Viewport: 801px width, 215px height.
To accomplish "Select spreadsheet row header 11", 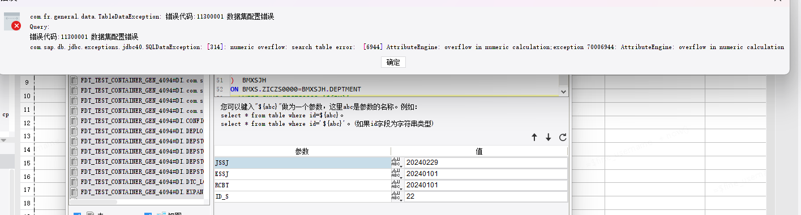I will (27, 109).
